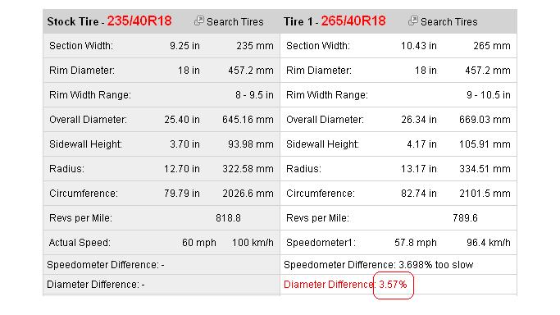The height and width of the screenshot is (315, 560).
Task: Click the Diameter Difference 3.57% value
Action: [x=393, y=285]
